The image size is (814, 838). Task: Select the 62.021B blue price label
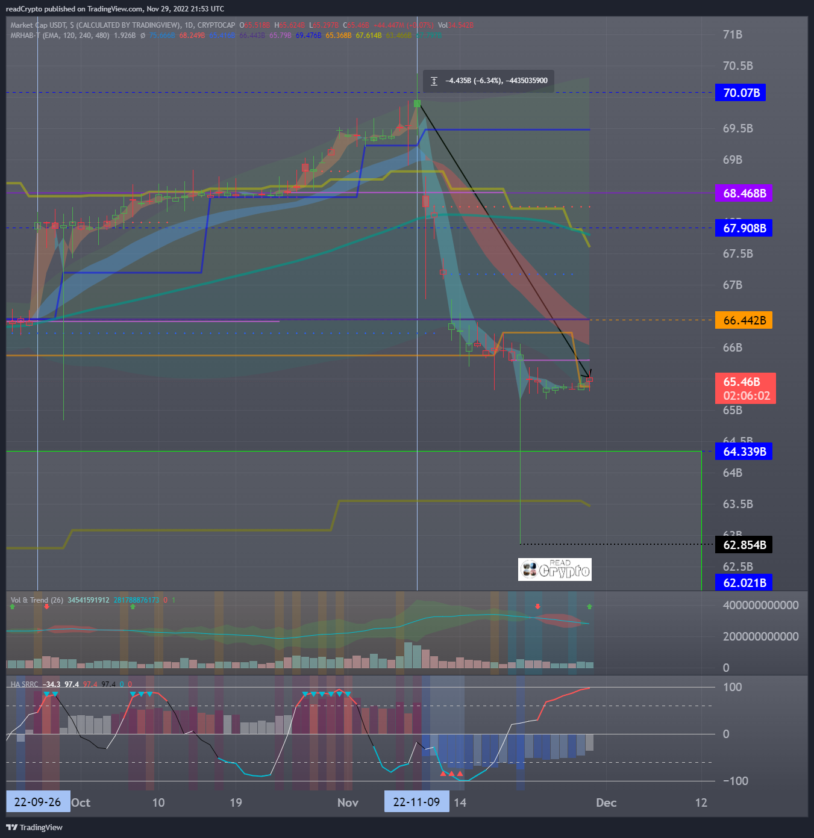tap(744, 583)
